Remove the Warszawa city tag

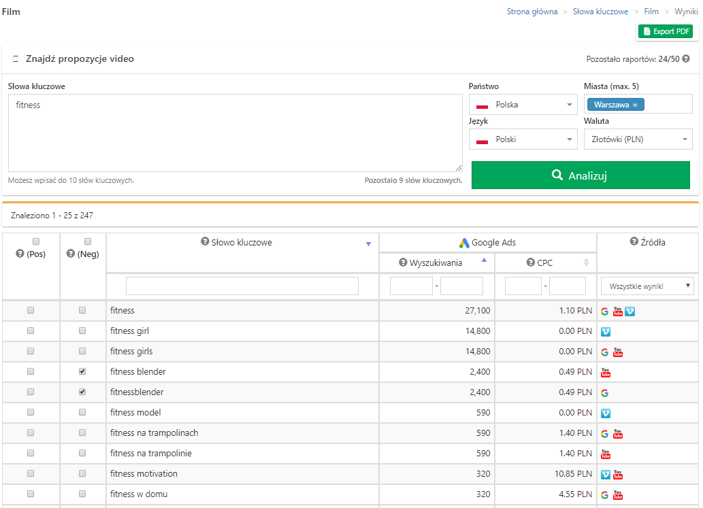click(x=635, y=105)
